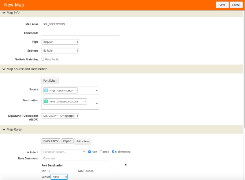Image resolution: width=245 pixels, height=180 pixels.
Task: Close the Port Destination condition box
Action: click(x=126, y=165)
